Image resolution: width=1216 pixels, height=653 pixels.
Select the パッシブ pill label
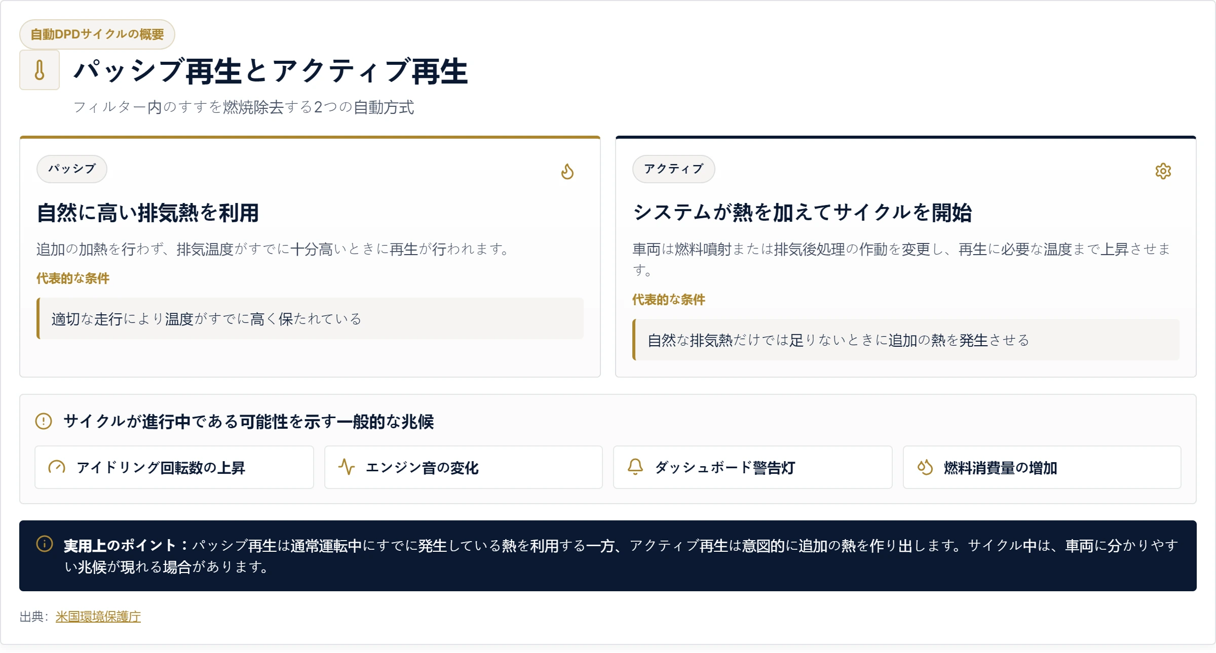(x=72, y=169)
